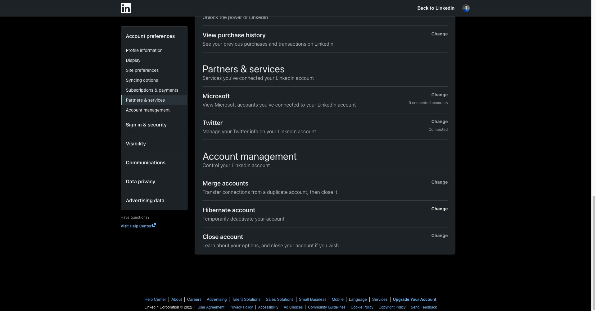The height and width of the screenshot is (311, 596).
Task: Change Microsoft connected accounts
Action: click(x=439, y=95)
